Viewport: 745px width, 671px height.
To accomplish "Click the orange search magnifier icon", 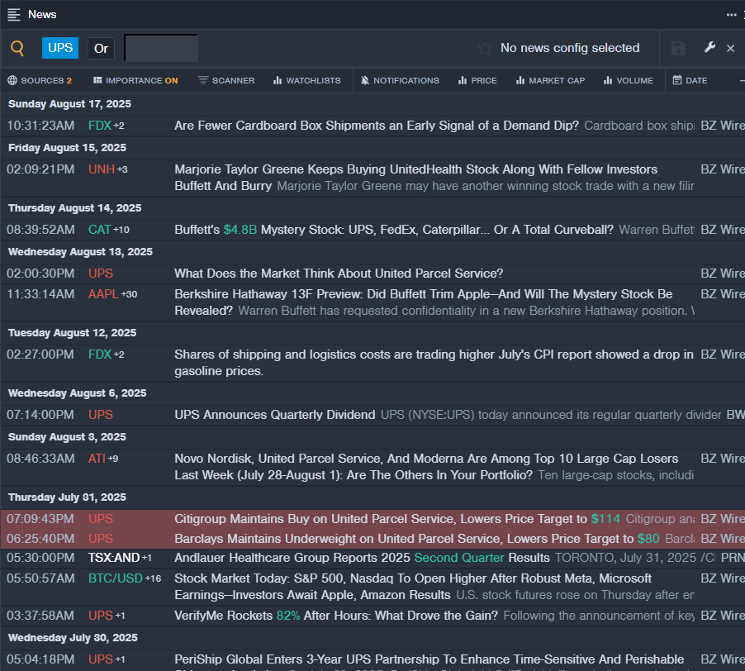I will 17,48.
